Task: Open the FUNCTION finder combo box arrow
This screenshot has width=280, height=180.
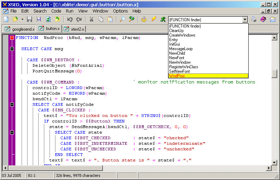Action: (x=245, y=19)
